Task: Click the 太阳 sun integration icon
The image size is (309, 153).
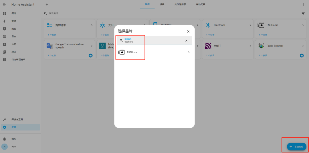Action: point(102,25)
